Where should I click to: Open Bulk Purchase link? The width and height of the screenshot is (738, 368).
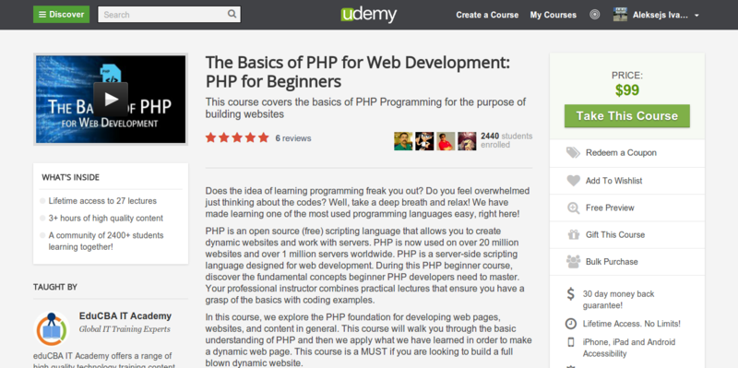point(612,262)
